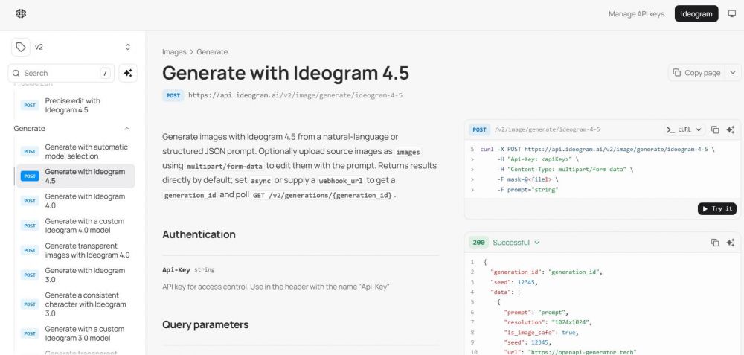
Task: Click the tag icon beside v2
Action: pos(20,47)
